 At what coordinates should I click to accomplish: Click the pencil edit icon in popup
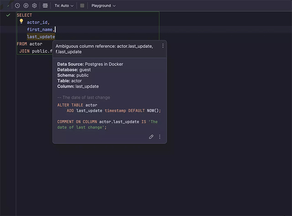pyautogui.click(x=151, y=137)
